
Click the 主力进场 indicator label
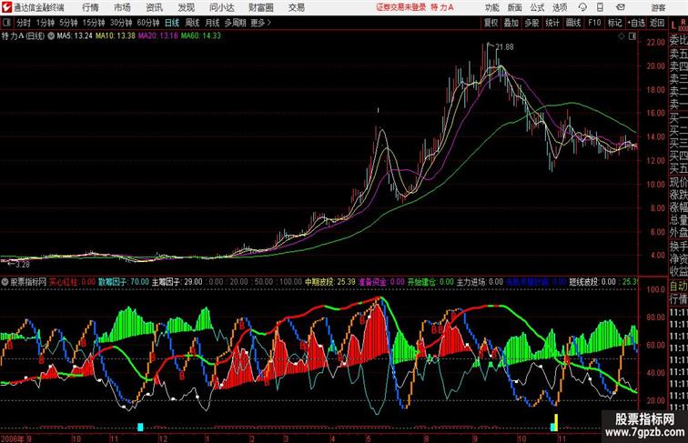(471, 282)
